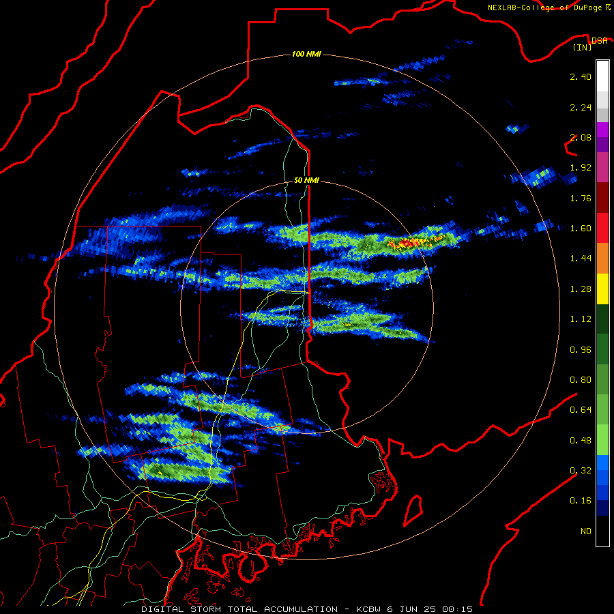Click the DSA product label
Image resolution: width=614 pixels, height=614 pixels.
(599, 40)
